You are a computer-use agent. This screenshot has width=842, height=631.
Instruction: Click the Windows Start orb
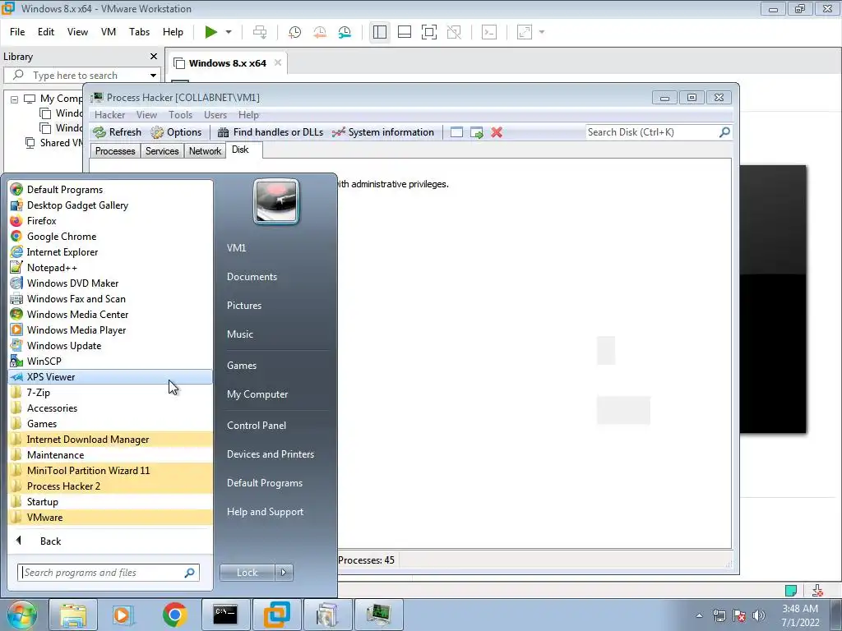(x=21, y=615)
